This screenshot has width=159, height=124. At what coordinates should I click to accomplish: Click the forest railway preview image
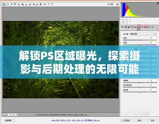[61, 59]
